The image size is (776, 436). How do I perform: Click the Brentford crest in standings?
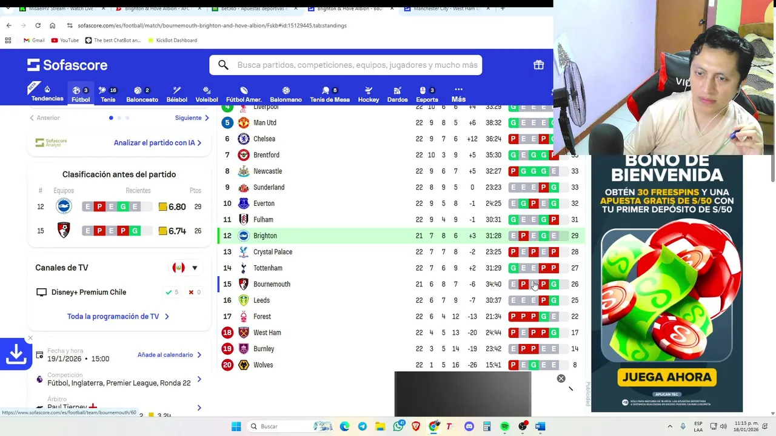[244, 155]
